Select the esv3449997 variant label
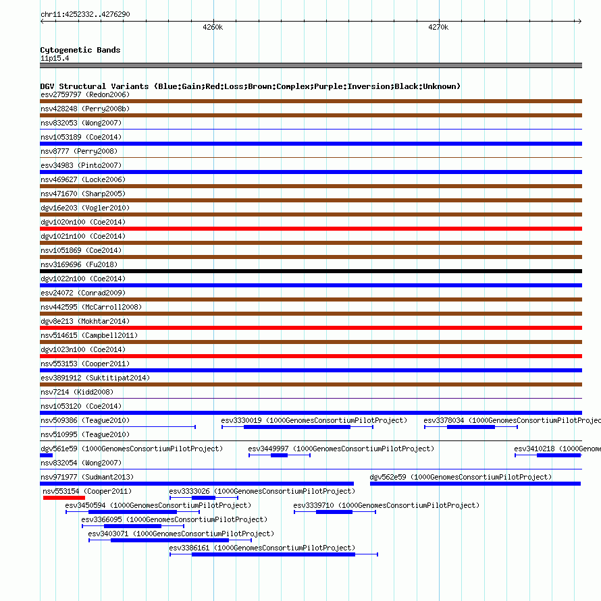Viewport: 601px width, 601px height. click(341, 449)
